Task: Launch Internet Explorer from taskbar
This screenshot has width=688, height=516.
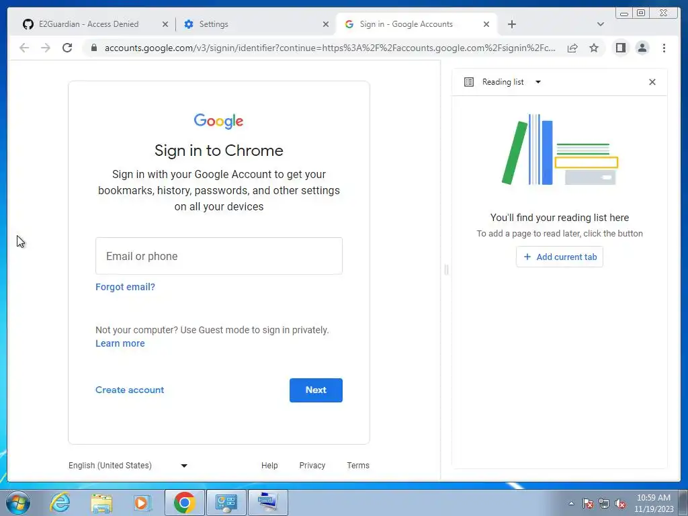Action: [x=60, y=503]
